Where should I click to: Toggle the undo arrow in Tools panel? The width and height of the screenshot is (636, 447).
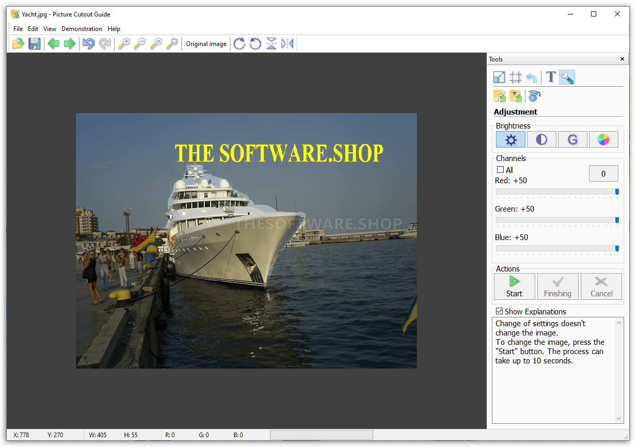[531, 76]
